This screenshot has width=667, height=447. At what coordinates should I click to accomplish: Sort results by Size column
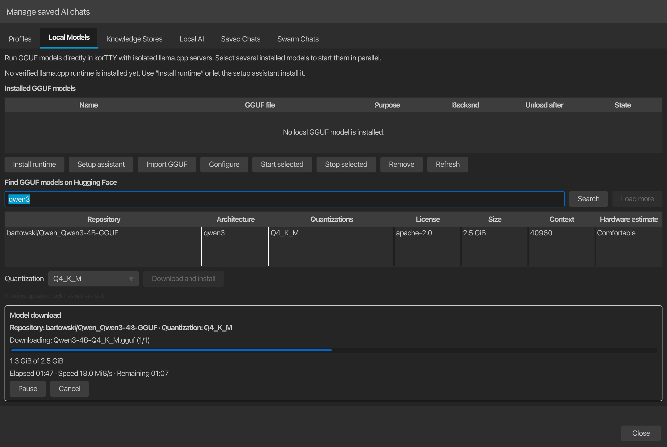click(x=495, y=219)
